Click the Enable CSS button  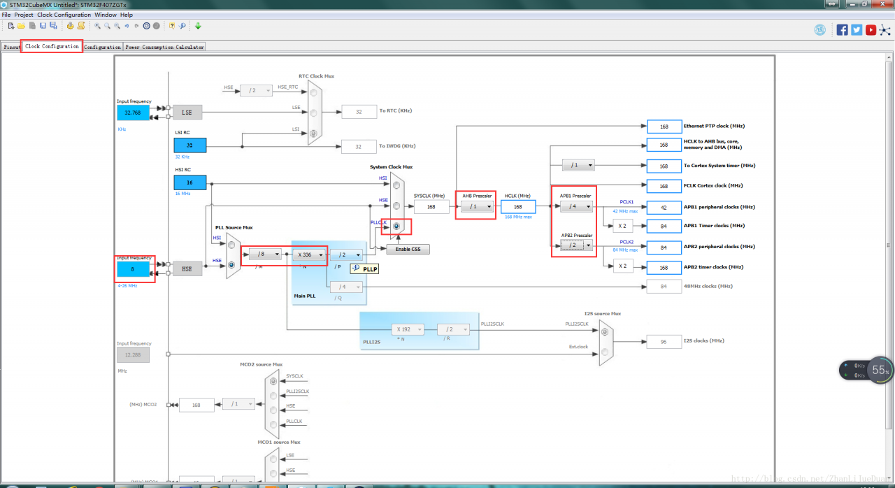(x=408, y=249)
